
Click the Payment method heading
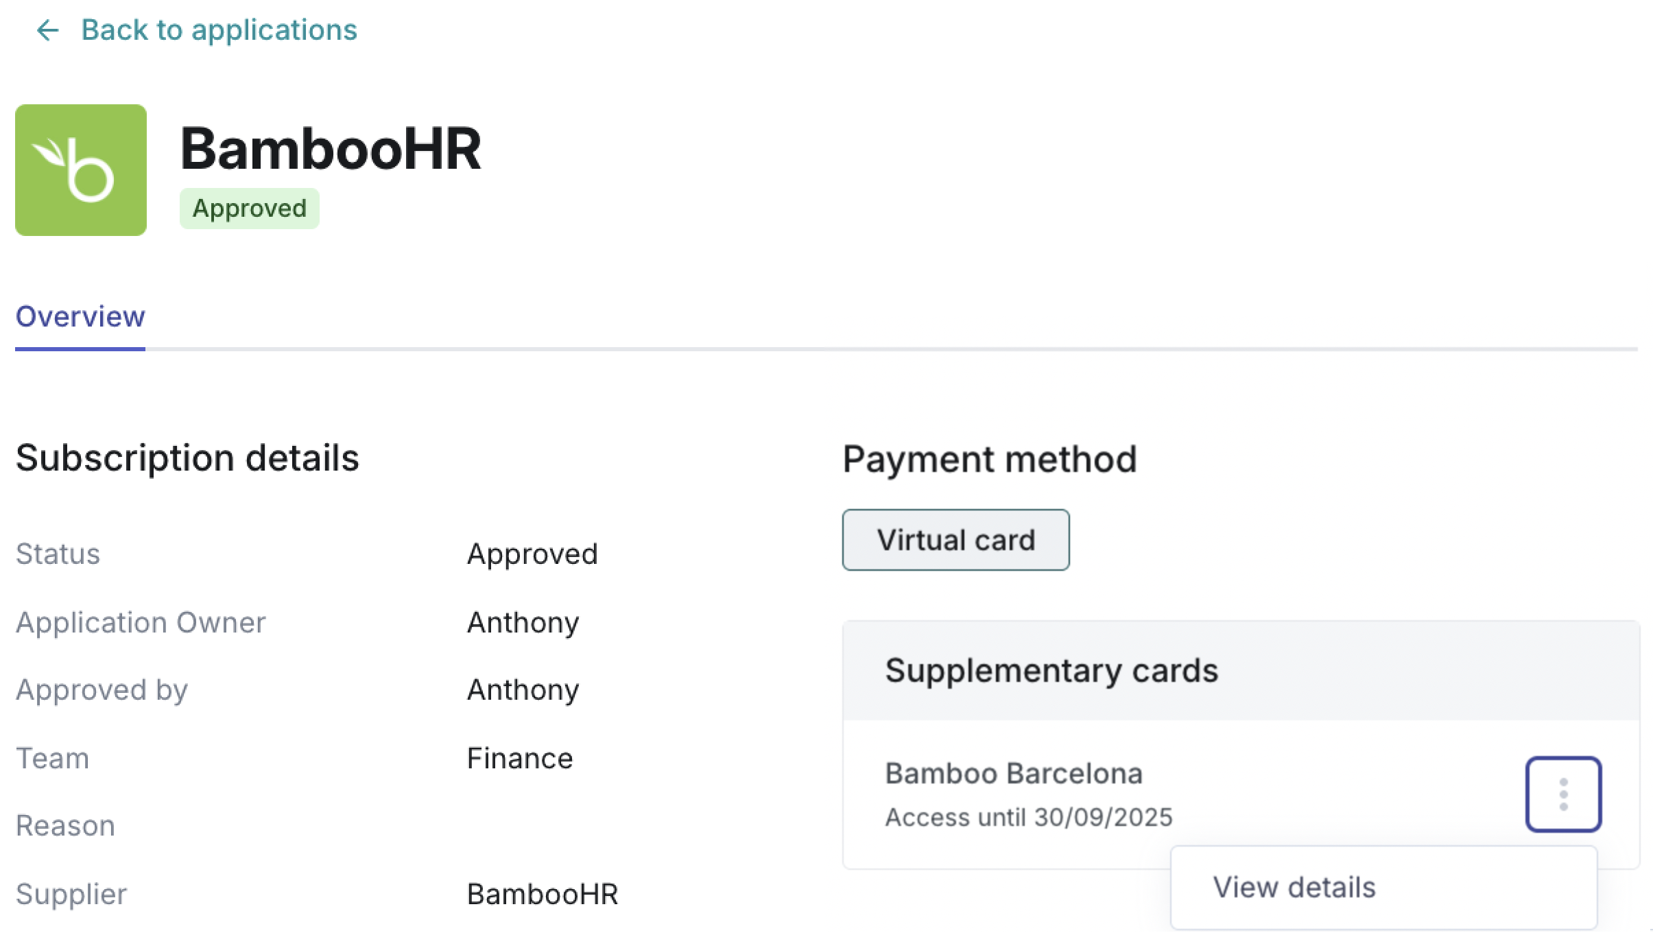pyautogui.click(x=989, y=460)
